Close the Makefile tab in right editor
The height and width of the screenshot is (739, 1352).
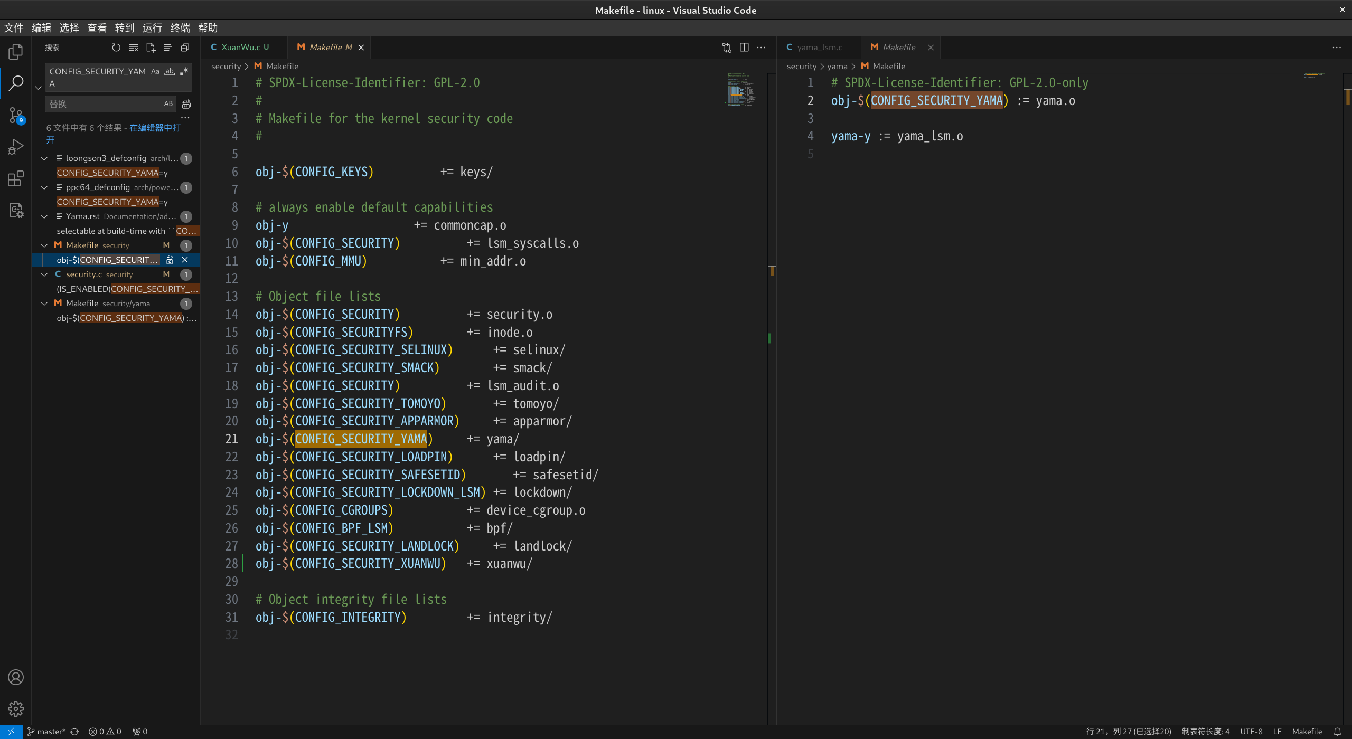pos(931,48)
